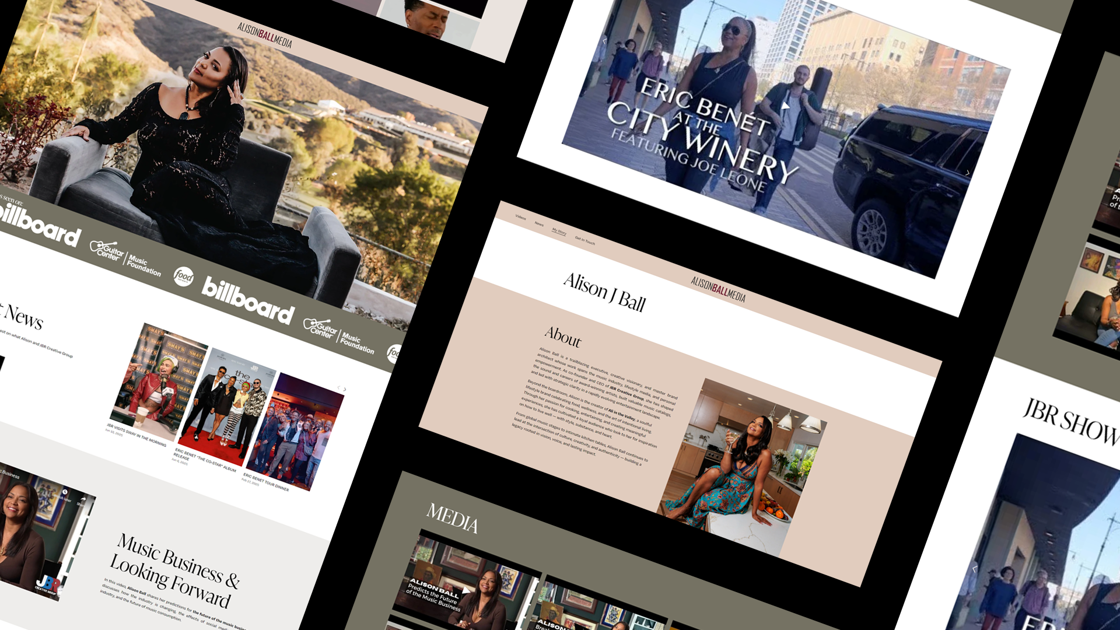Play the Eric Benet City Winery video
1120x630 pixels.
click(786, 106)
